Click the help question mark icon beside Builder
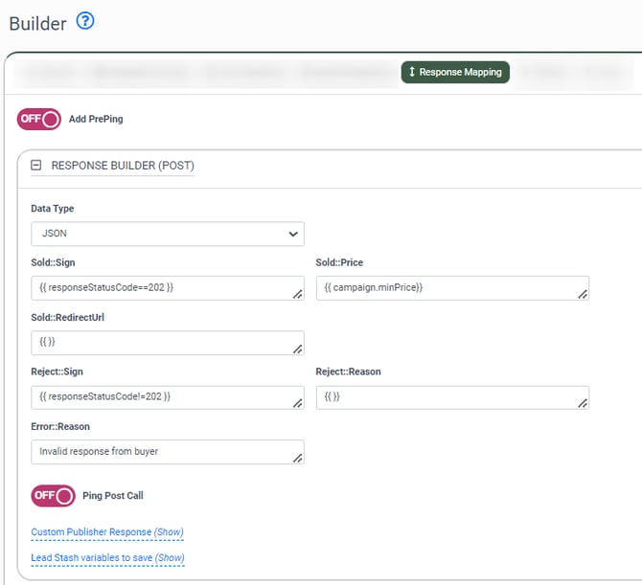Viewport: 642px width, 585px height. point(85,21)
